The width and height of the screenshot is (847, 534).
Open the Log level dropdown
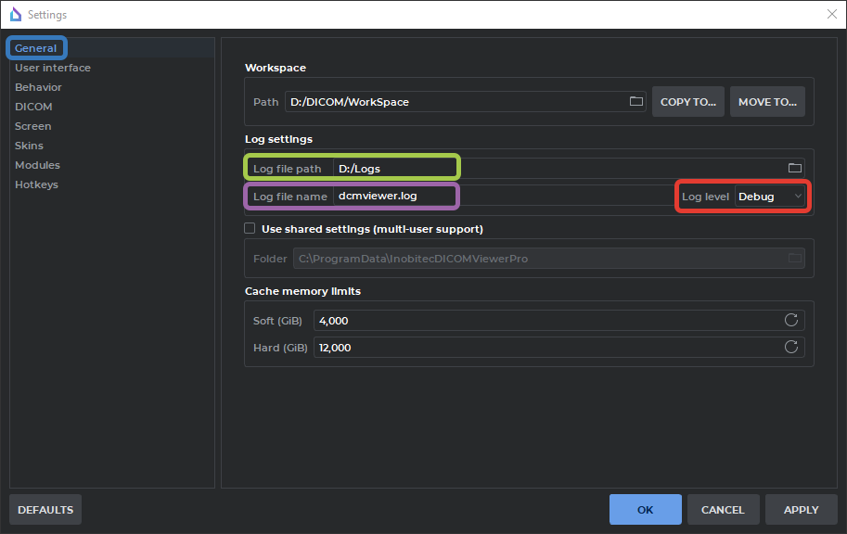(x=770, y=197)
